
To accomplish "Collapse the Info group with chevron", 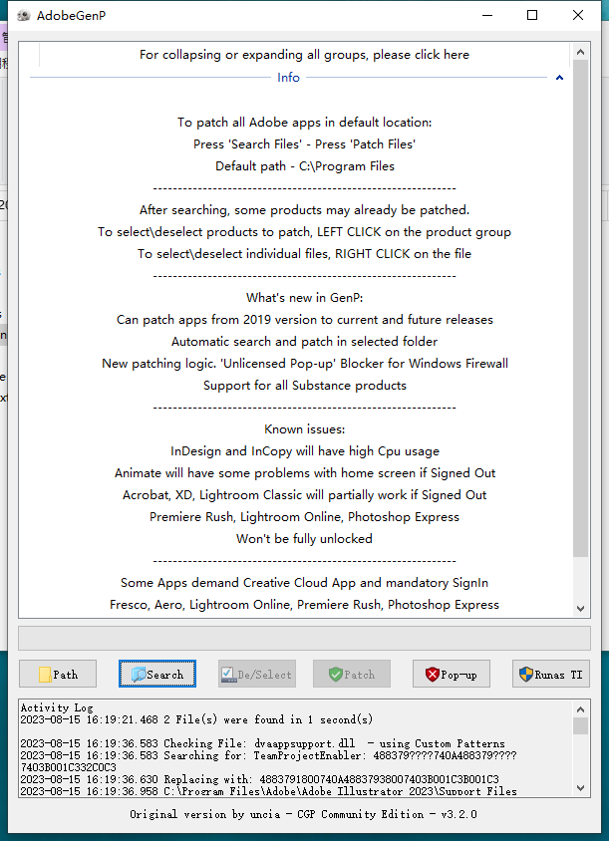I will pyautogui.click(x=559, y=78).
